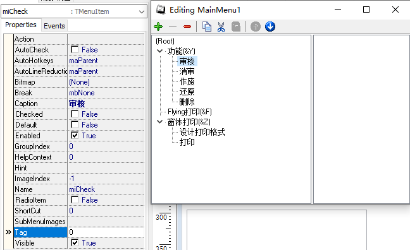The image size is (410, 250).
Task: Add new menu item with green plus
Action: point(158,27)
